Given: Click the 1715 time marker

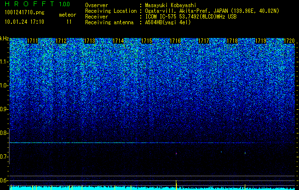Looking at the screenshot, I should pyautogui.click(x=146, y=41).
